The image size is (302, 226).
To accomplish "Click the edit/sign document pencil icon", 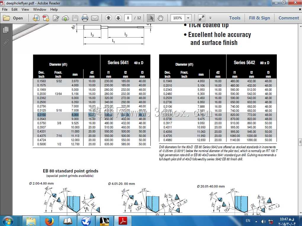I will pos(56,18).
